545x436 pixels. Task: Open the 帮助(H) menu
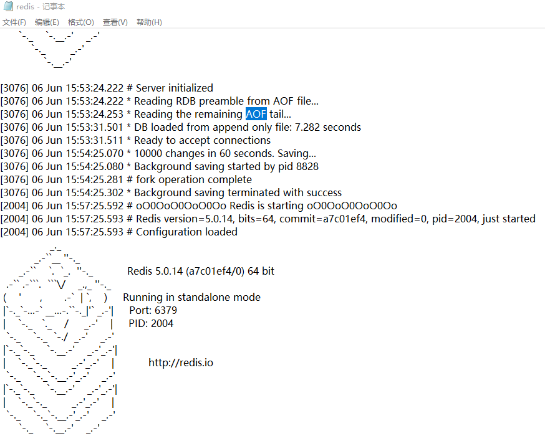click(x=149, y=22)
